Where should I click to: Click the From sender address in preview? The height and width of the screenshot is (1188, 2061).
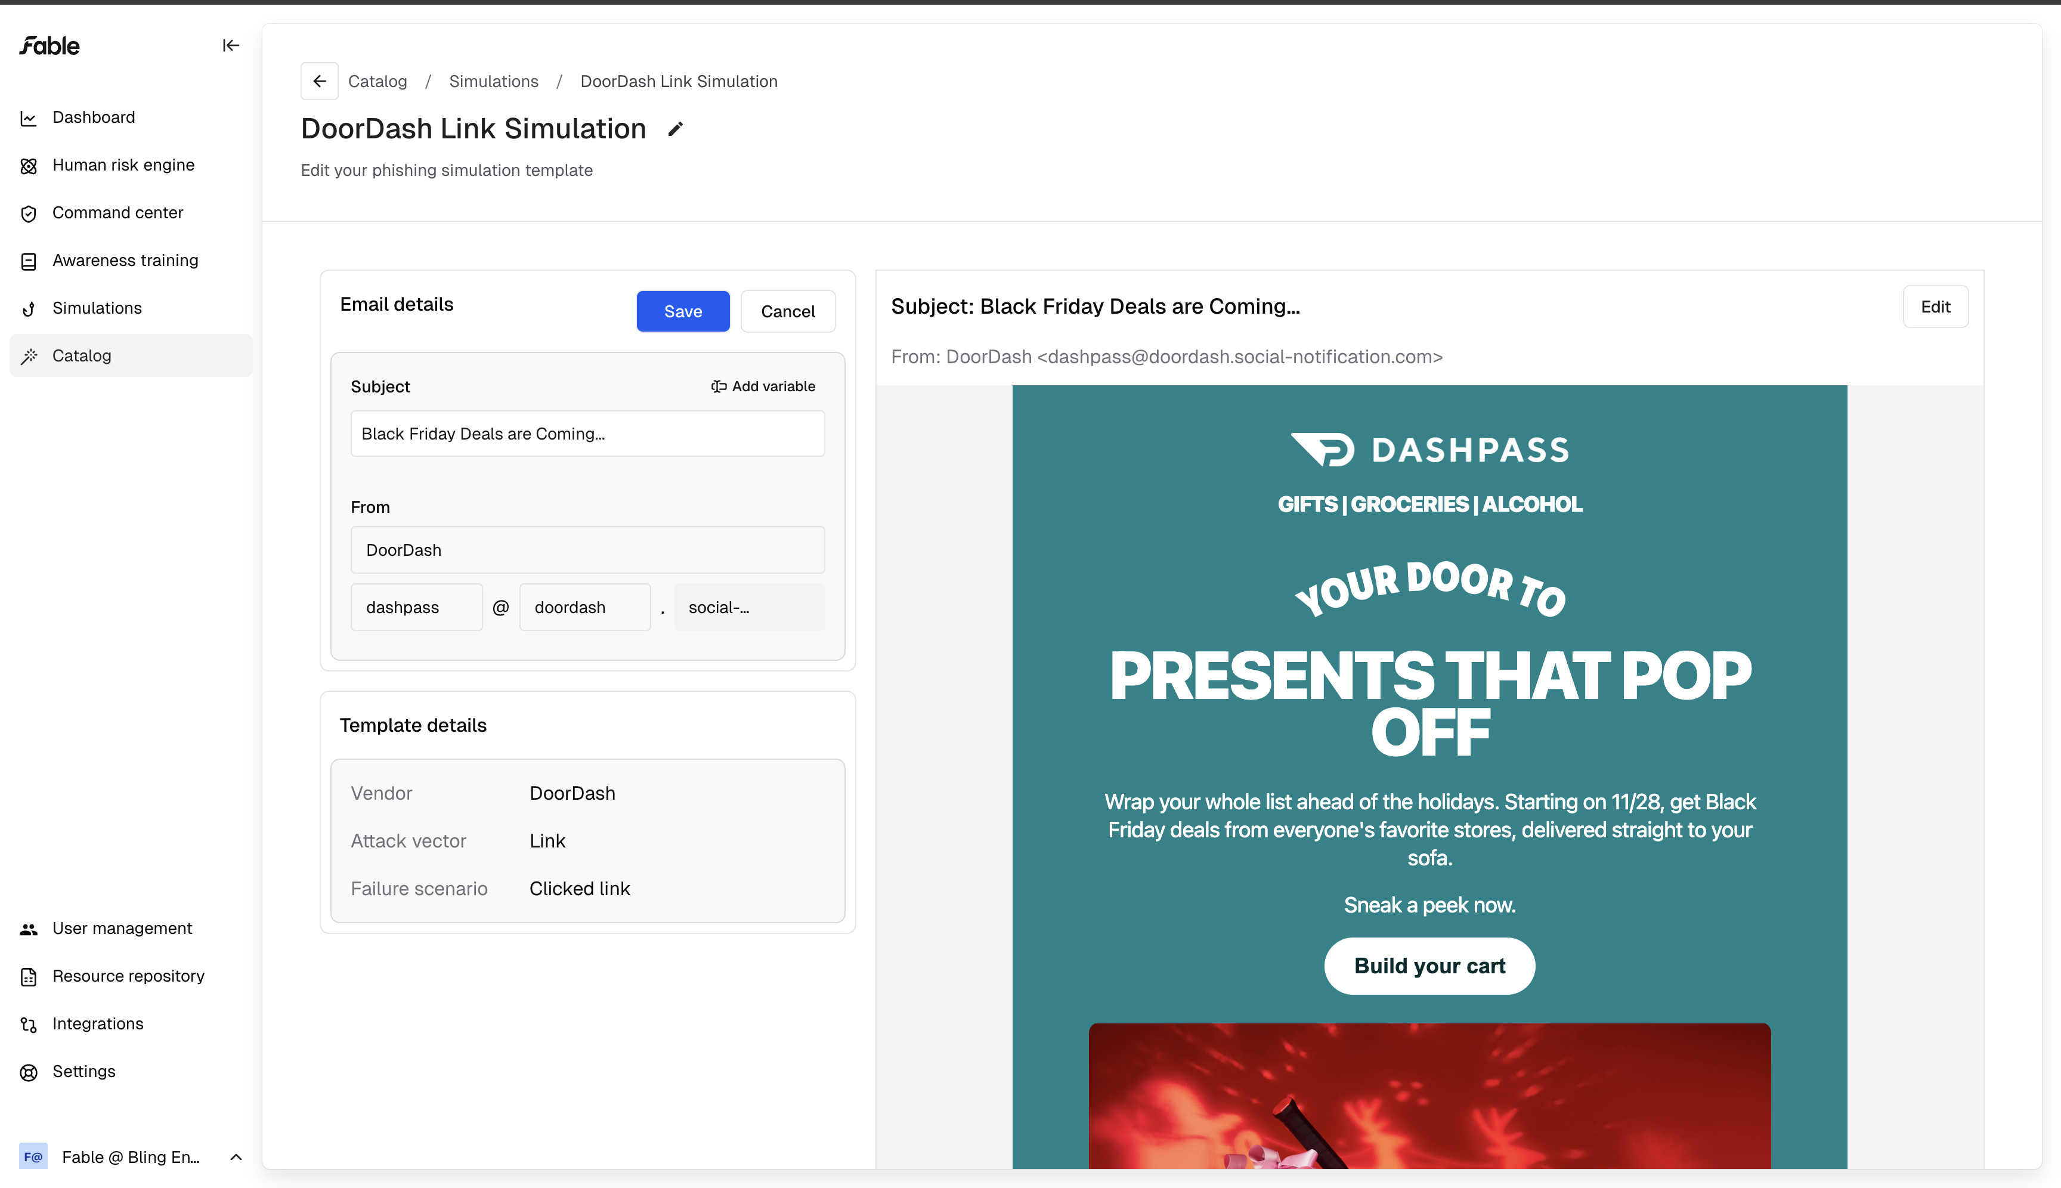click(1166, 357)
